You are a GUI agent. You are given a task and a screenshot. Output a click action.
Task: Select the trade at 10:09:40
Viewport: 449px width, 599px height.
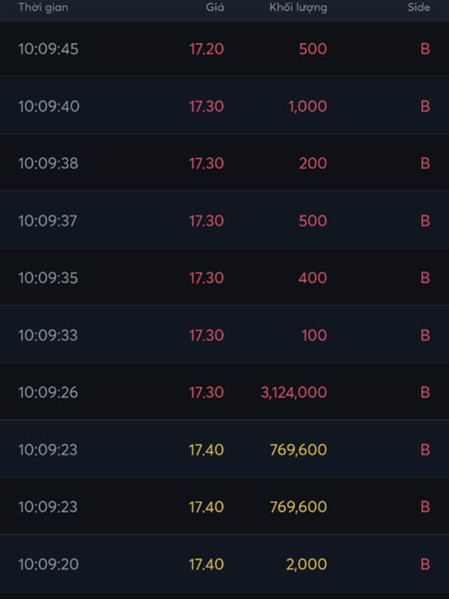pos(224,106)
